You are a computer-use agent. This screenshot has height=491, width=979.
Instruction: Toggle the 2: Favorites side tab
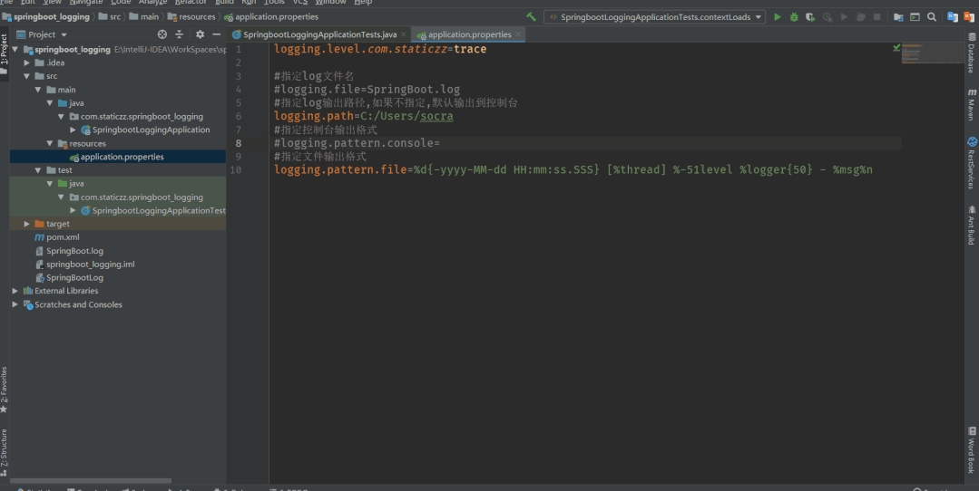click(5, 390)
